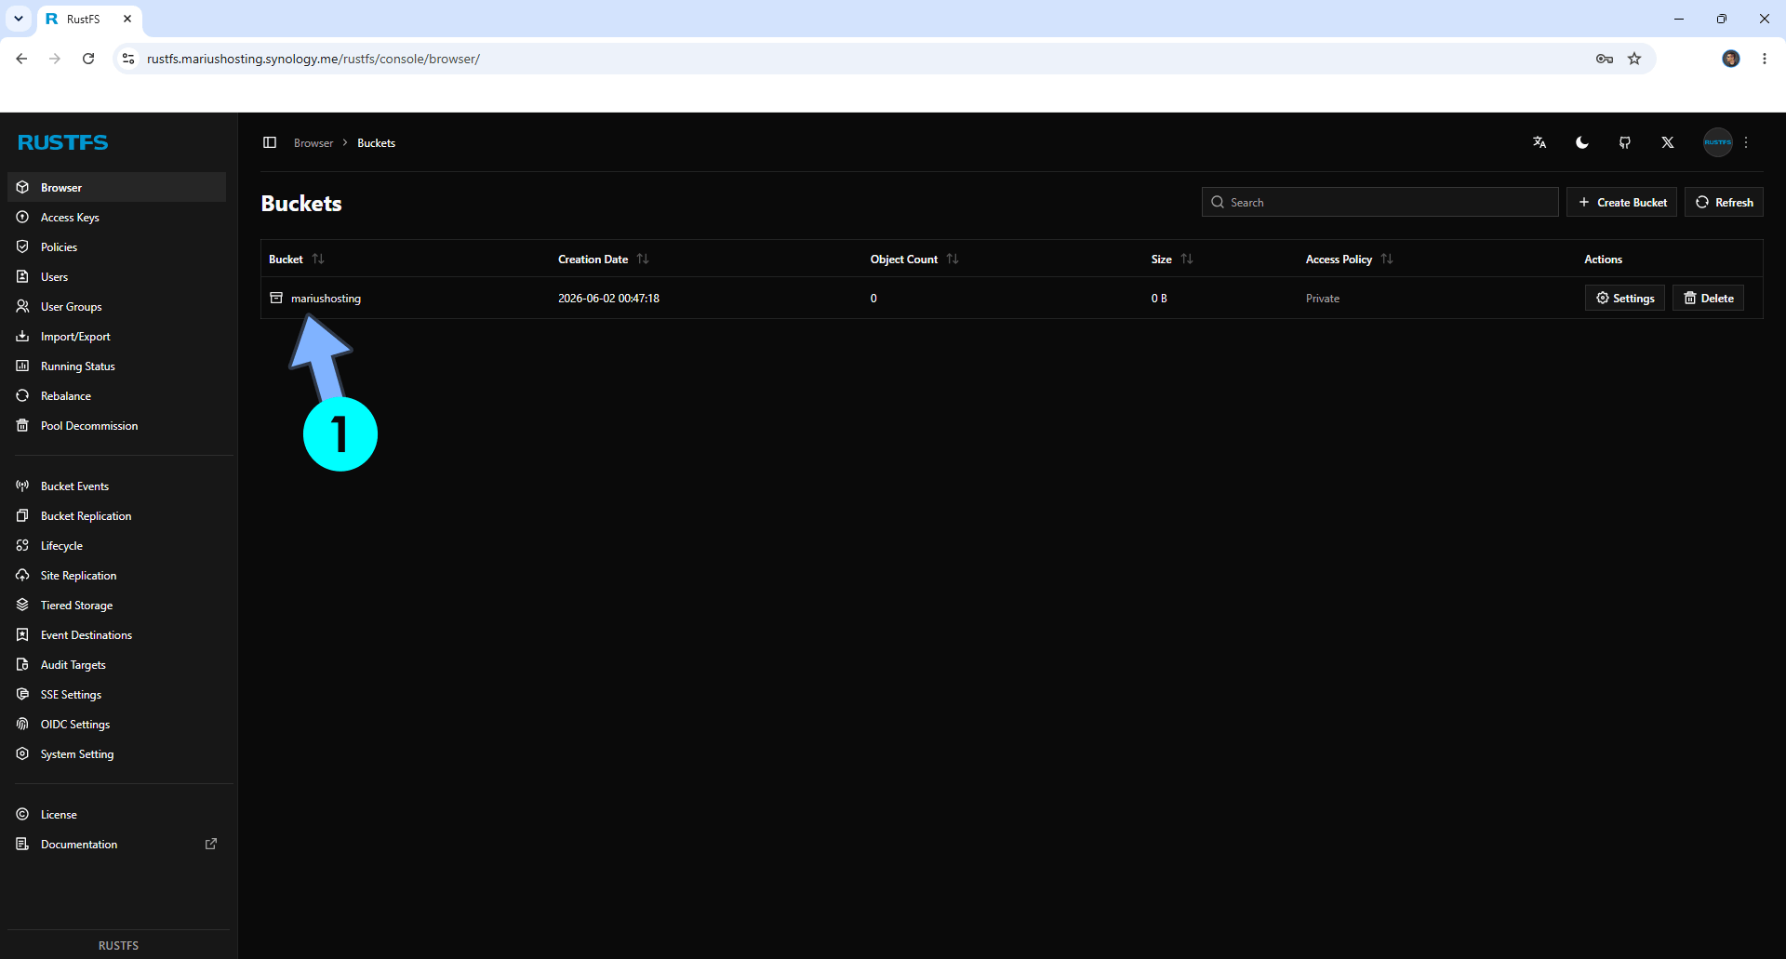Open the language translation menu icon
This screenshot has width=1786, height=959.
pyautogui.click(x=1539, y=142)
